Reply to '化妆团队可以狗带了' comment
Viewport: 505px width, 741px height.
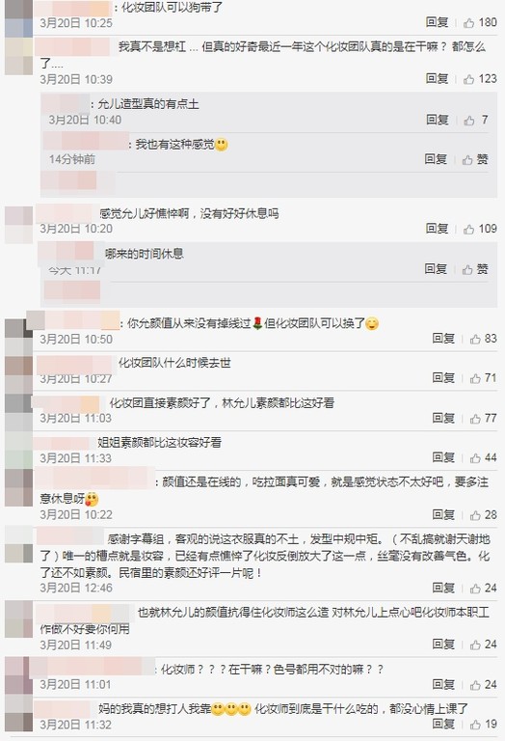437,22
